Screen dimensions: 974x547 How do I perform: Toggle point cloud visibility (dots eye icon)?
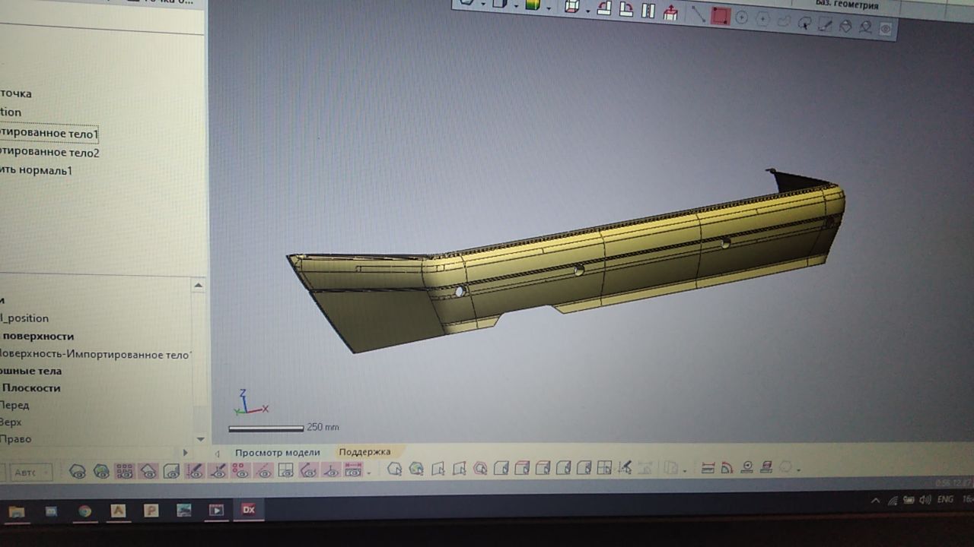(x=125, y=472)
